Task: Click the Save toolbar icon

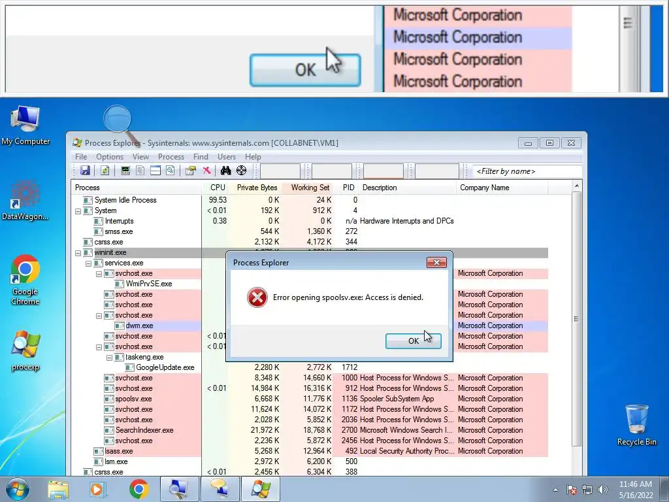Action: (85, 171)
